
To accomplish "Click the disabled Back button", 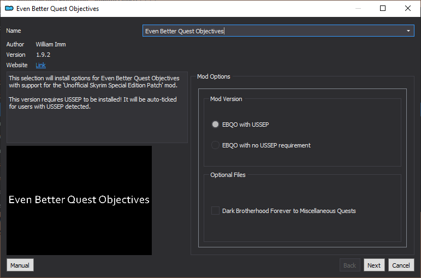I will click(x=349, y=265).
